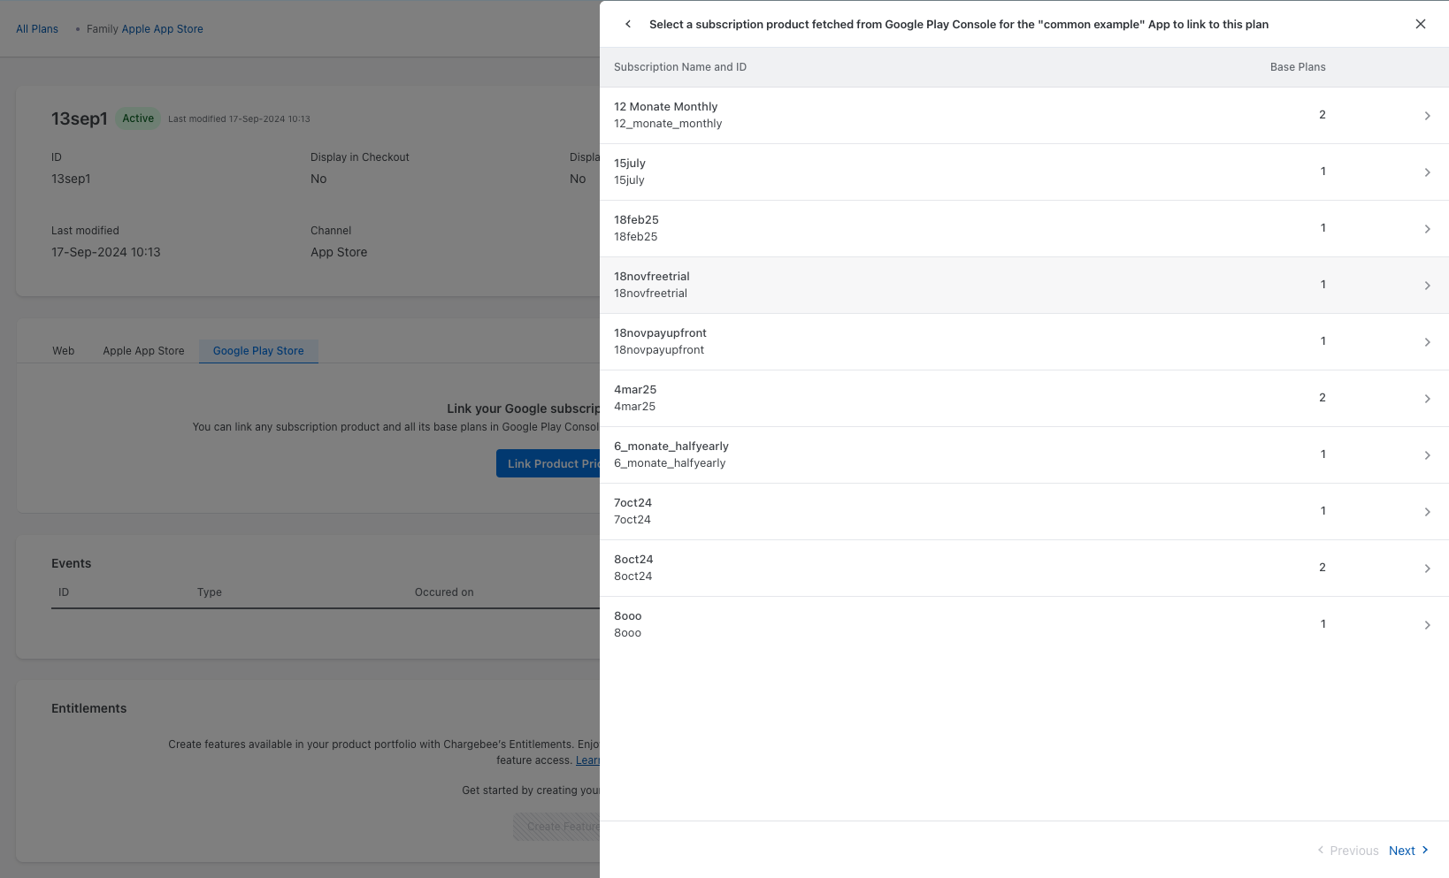Viewport: 1449px width, 878px height.
Task: Navigate to All Plans breadcrumb
Action: click(37, 29)
